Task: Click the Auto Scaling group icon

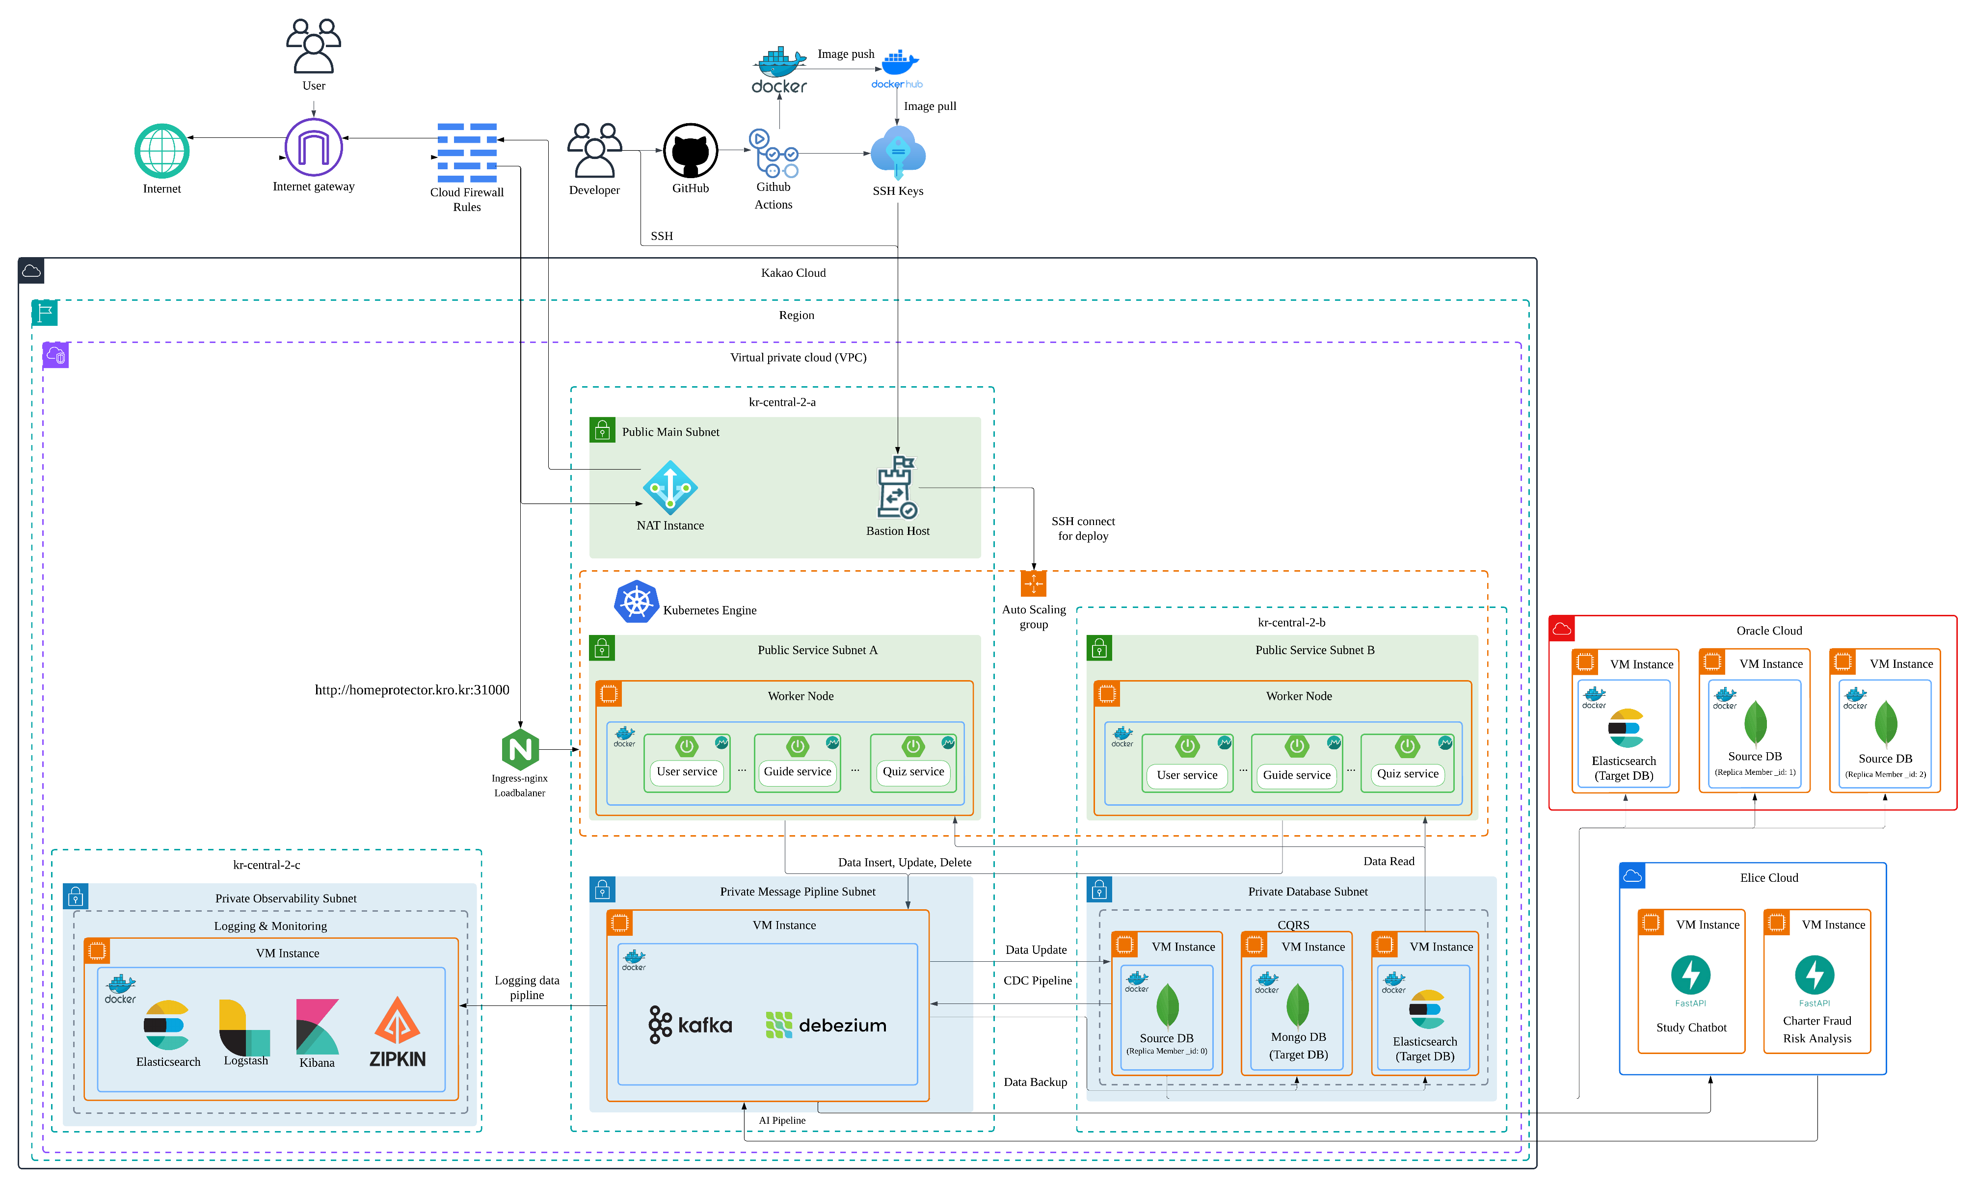Action: pyautogui.click(x=1033, y=584)
